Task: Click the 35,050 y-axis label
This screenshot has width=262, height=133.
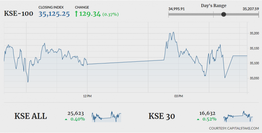Action: [x=254, y=78]
